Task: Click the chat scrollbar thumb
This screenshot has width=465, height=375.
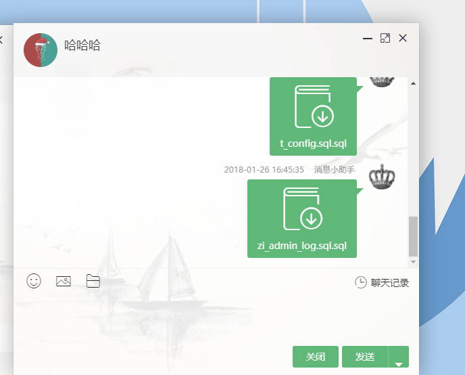Action: (x=413, y=236)
